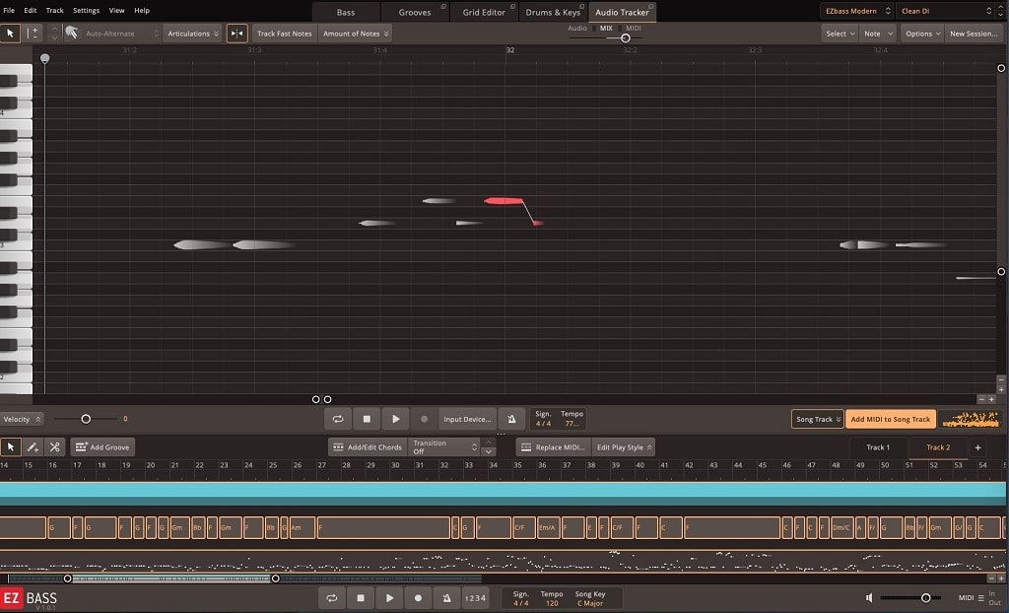Select the arrow tool in Audio Tracker toolbar
Viewport: 1009px width, 613px height.
point(10,33)
